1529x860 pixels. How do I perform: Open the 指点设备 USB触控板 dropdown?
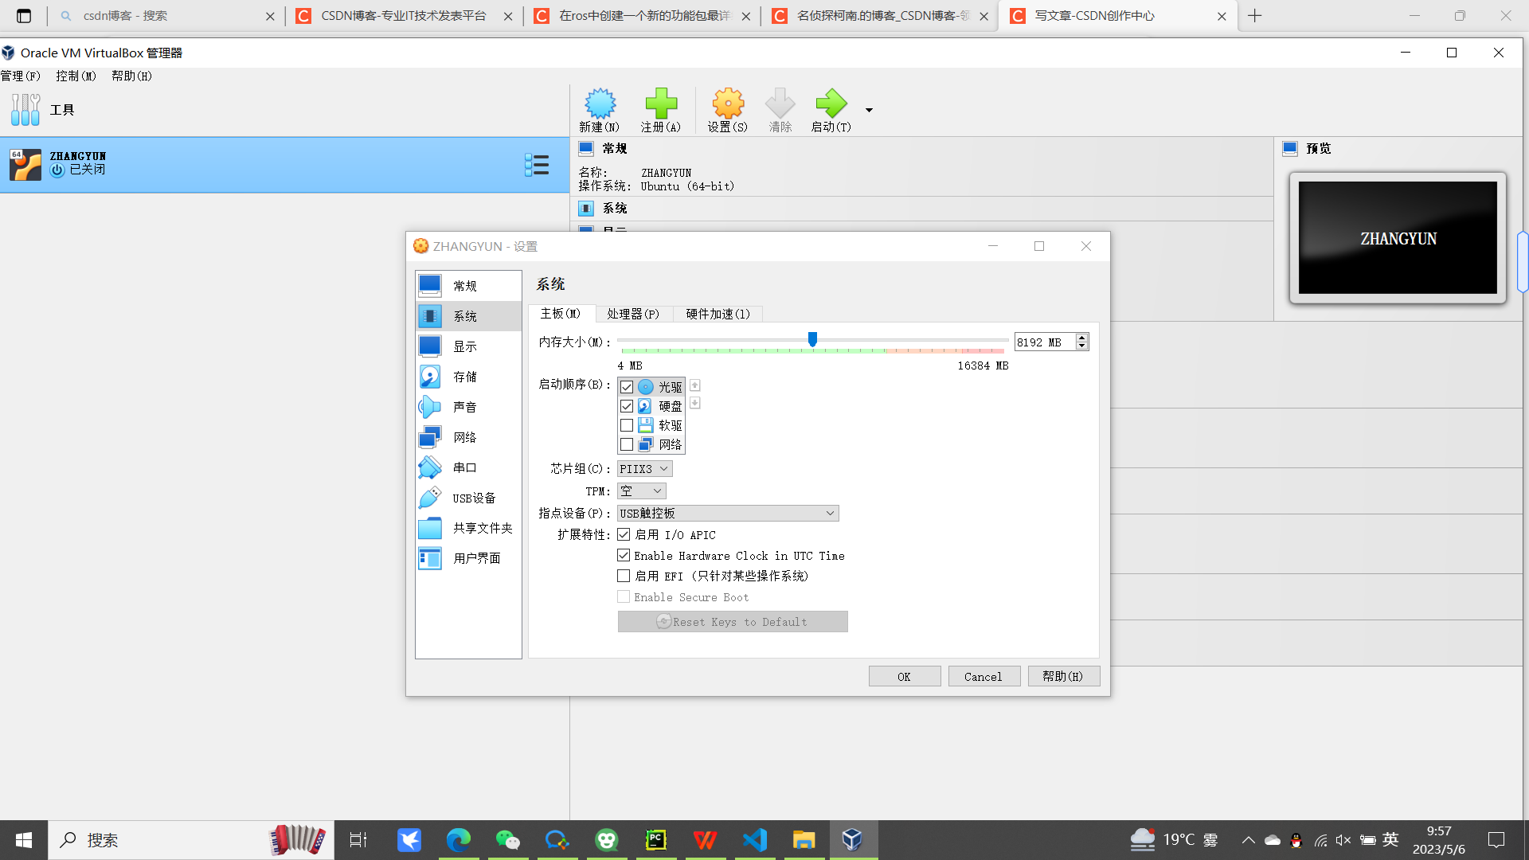click(x=727, y=514)
